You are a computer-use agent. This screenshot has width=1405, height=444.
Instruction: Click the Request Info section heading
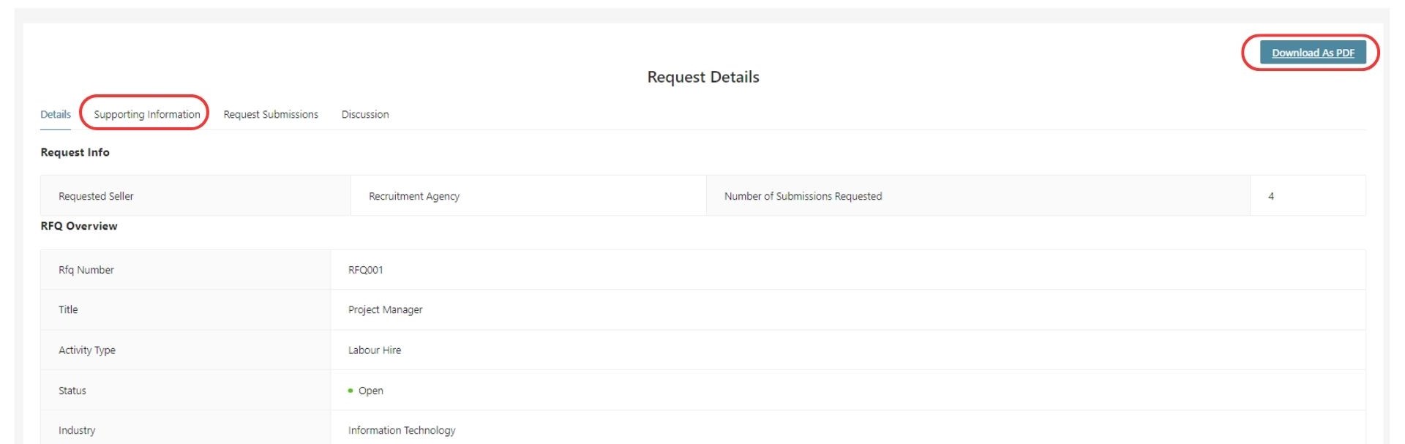(75, 152)
